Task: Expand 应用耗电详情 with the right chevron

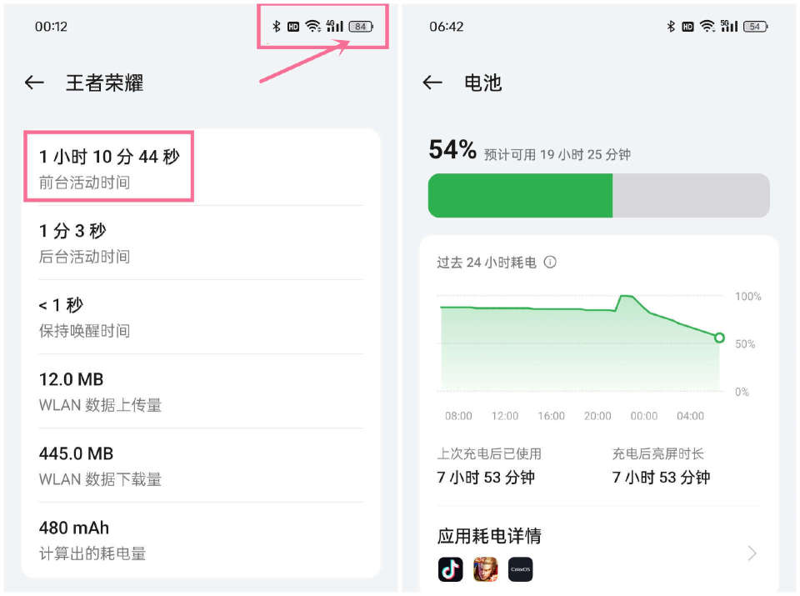Action: point(752,553)
